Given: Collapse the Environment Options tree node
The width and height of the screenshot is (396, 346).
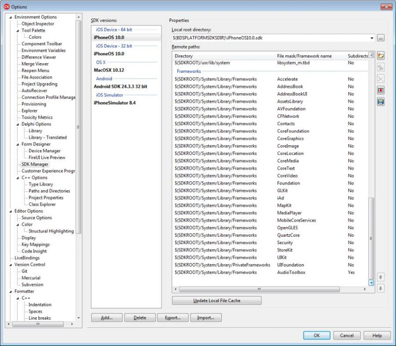Looking at the screenshot, I should [x=11, y=18].
